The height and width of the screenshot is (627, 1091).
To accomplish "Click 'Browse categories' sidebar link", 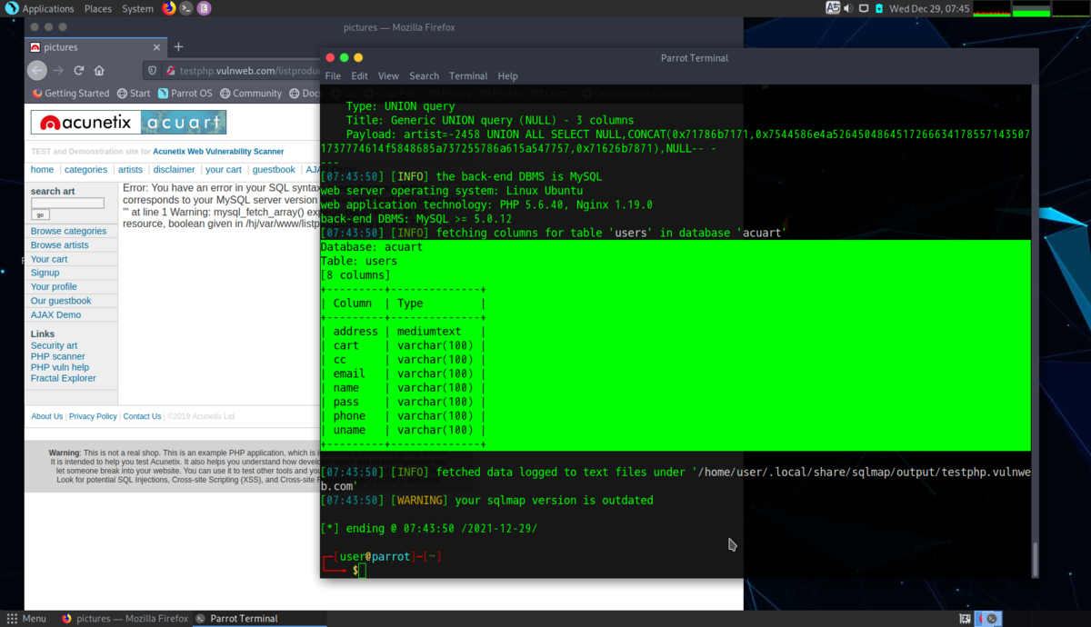I will coord(68,232).
